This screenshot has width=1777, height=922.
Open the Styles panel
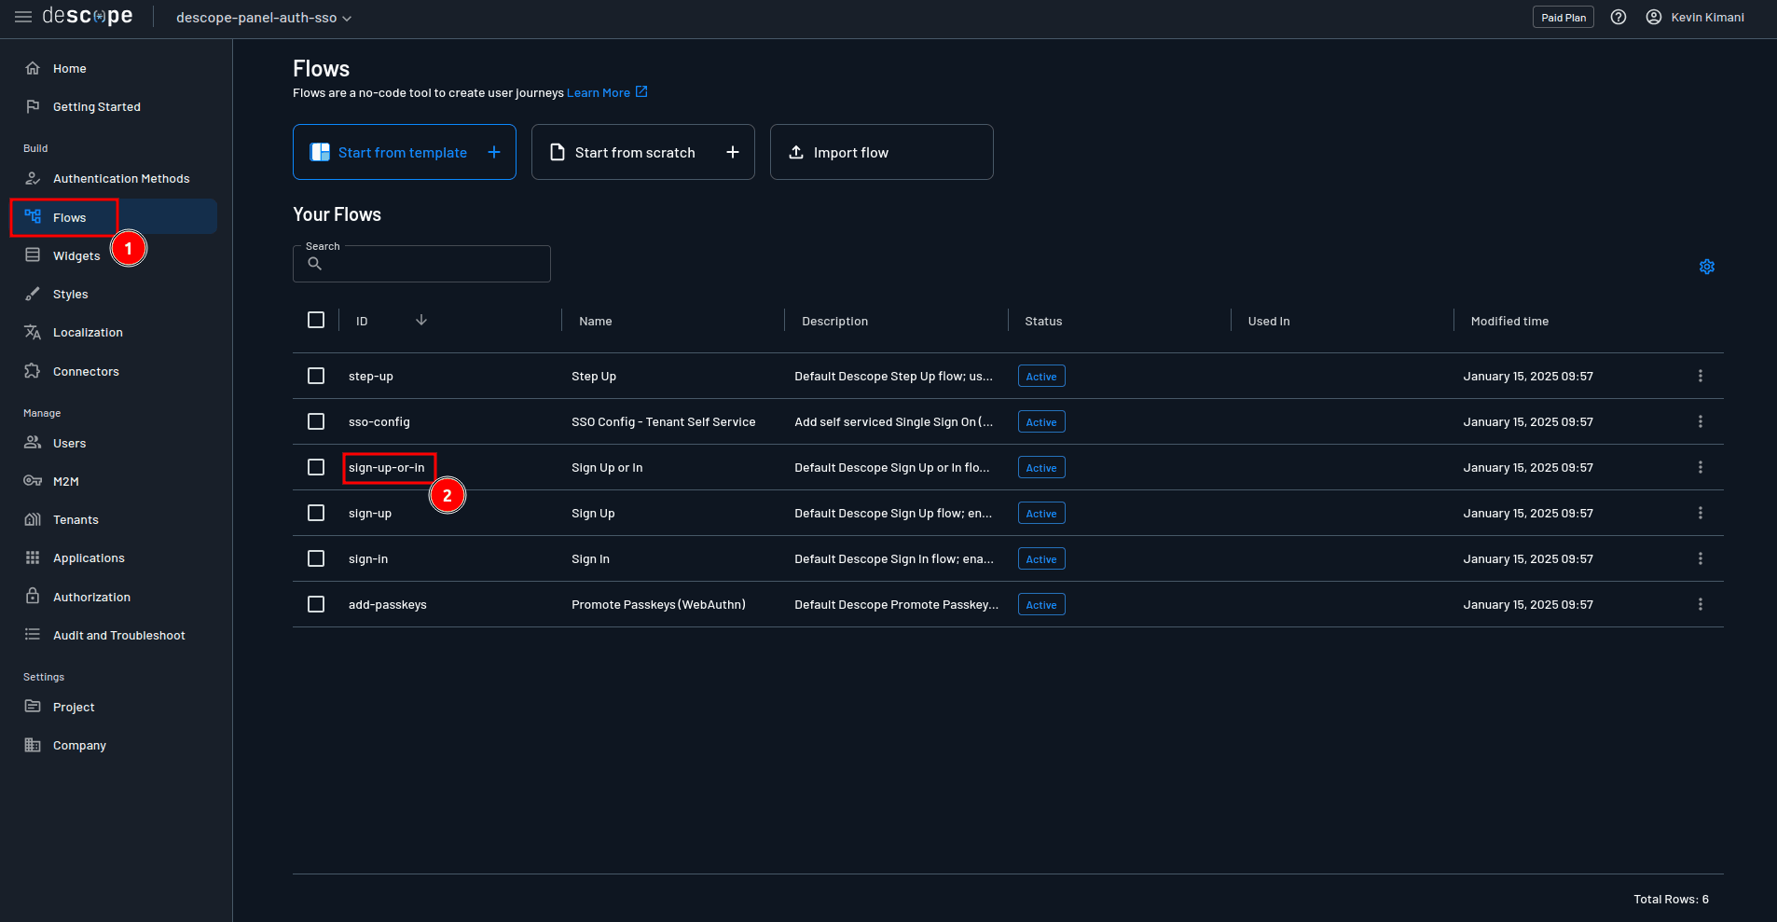point(68,294)
